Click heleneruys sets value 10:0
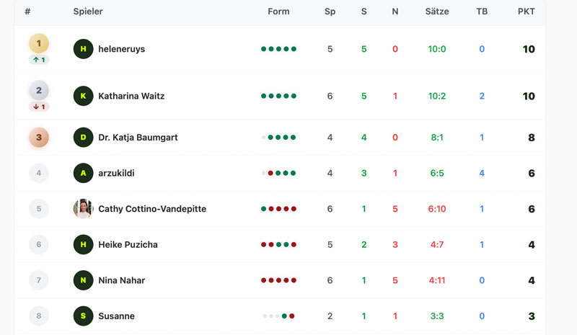The height and width of the screenshot is (335, 577). coord(437,49)
